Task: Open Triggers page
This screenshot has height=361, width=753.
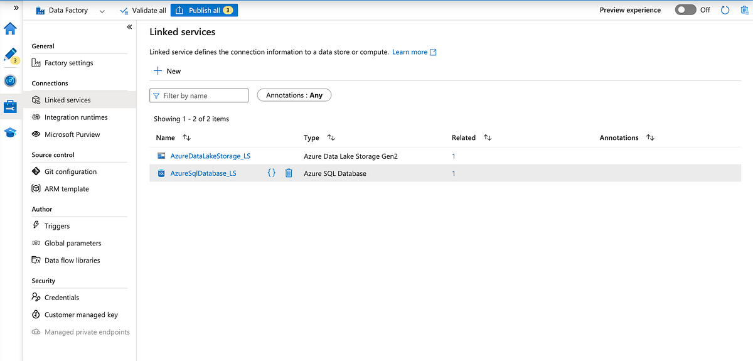Action: (x=57, y=226)
